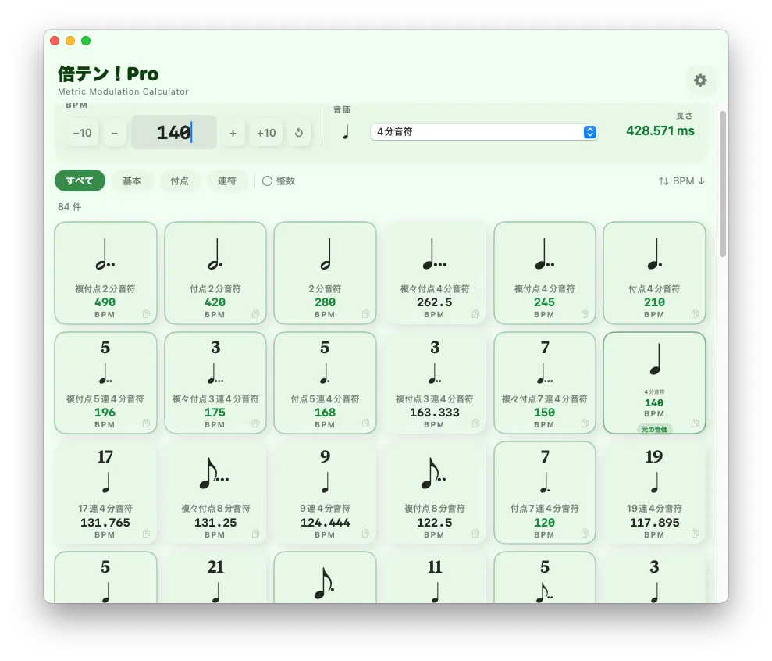Image resolution: width=772 pixels, height=661 pixels.
Task: Select the すべて filter tab
Action: pyautogui.click(x=80, y=180)
